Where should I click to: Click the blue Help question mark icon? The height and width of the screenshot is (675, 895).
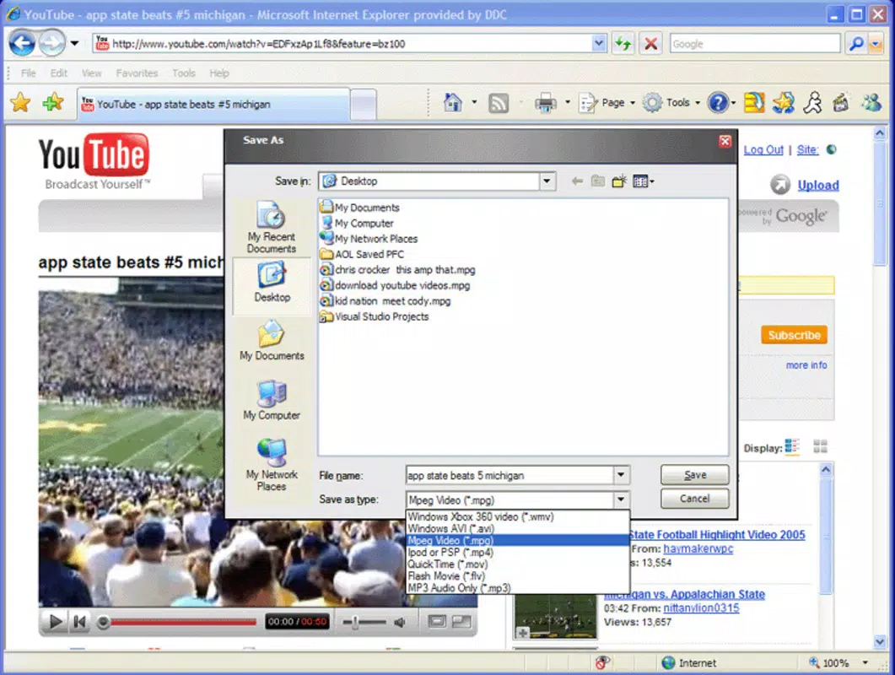[x=718, y=103]
